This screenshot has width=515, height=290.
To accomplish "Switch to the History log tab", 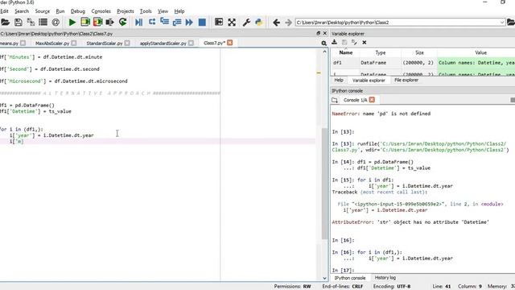I will 385,278.
